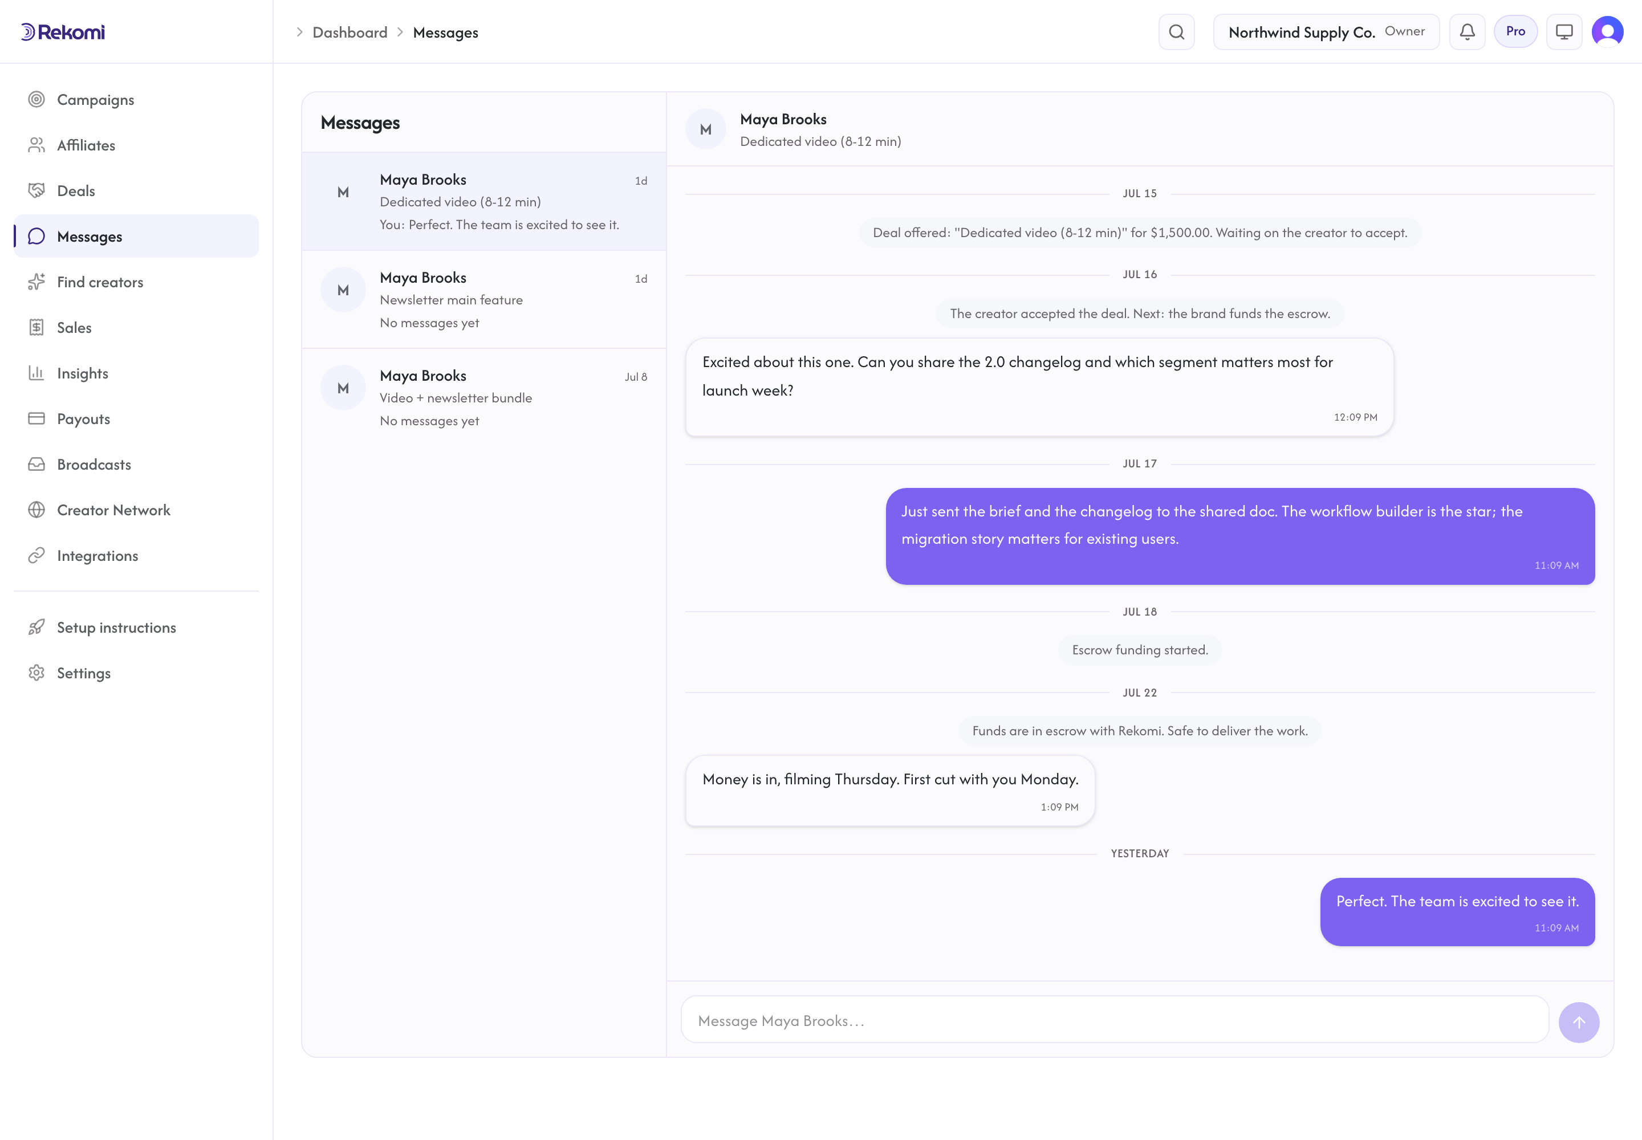This screenshot has width=1642, height=1140.
Task: Click Maya Brooks name in chat header
Action: coord(783,119)
